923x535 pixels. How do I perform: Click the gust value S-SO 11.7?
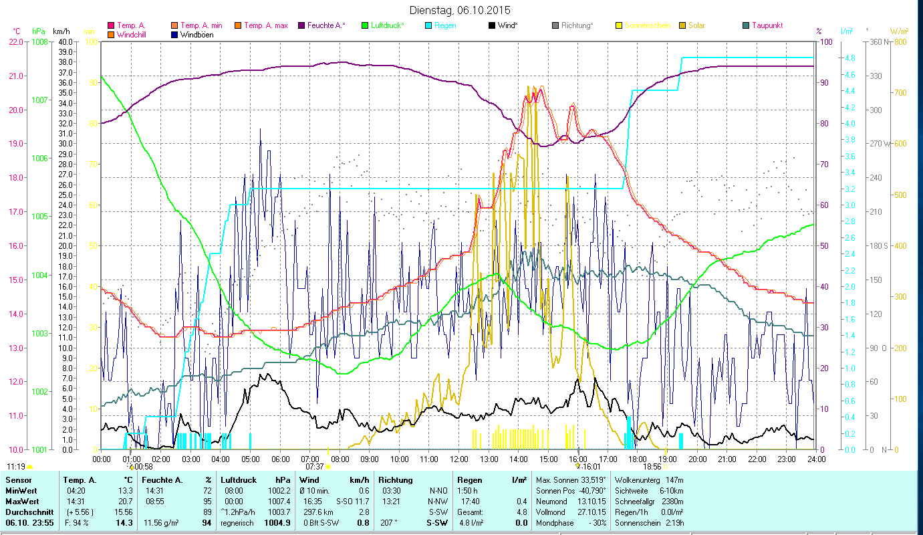point(352,502)
